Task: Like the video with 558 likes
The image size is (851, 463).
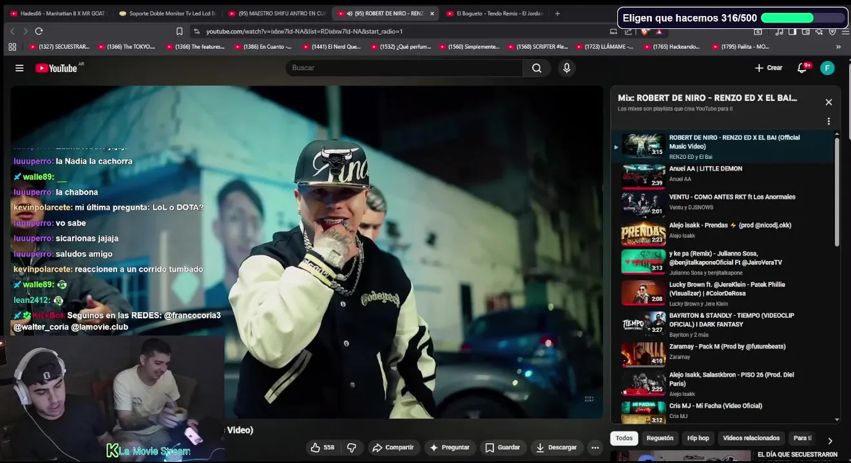Action: click(323, 448)
